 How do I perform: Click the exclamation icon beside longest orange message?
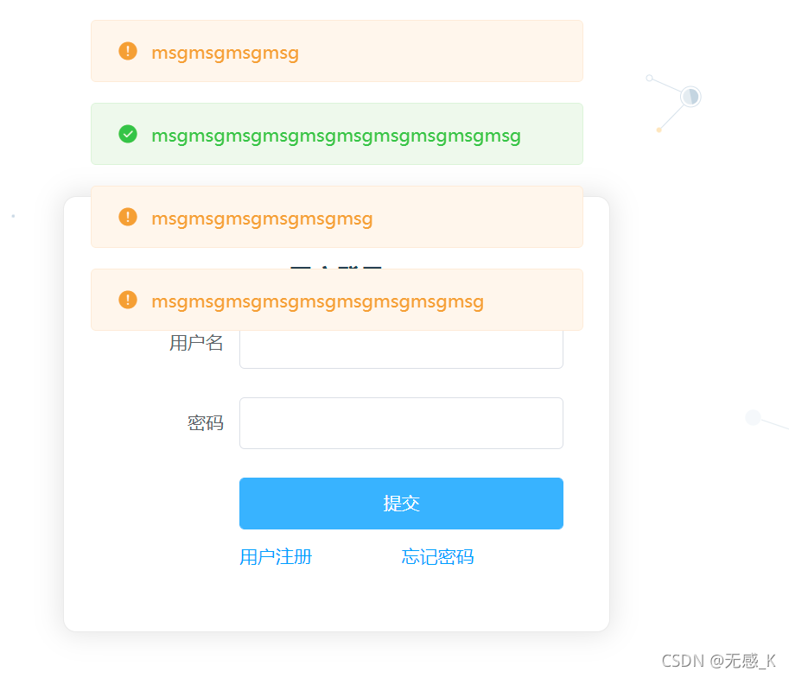pyautogui.click(x=127, y=300)
